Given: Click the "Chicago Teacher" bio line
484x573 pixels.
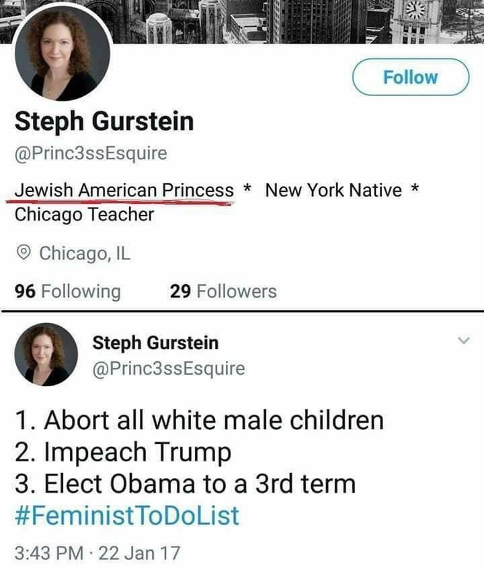Looking at the screenshot, I should (84, 215).
